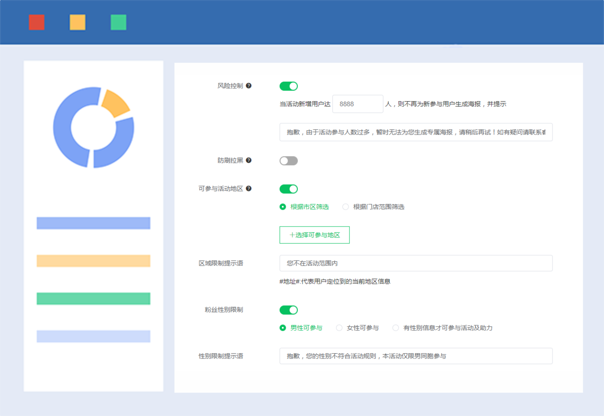Click the 粉丝性别限制 label
This screenshot has width=604, height=416.
point(224,310)
